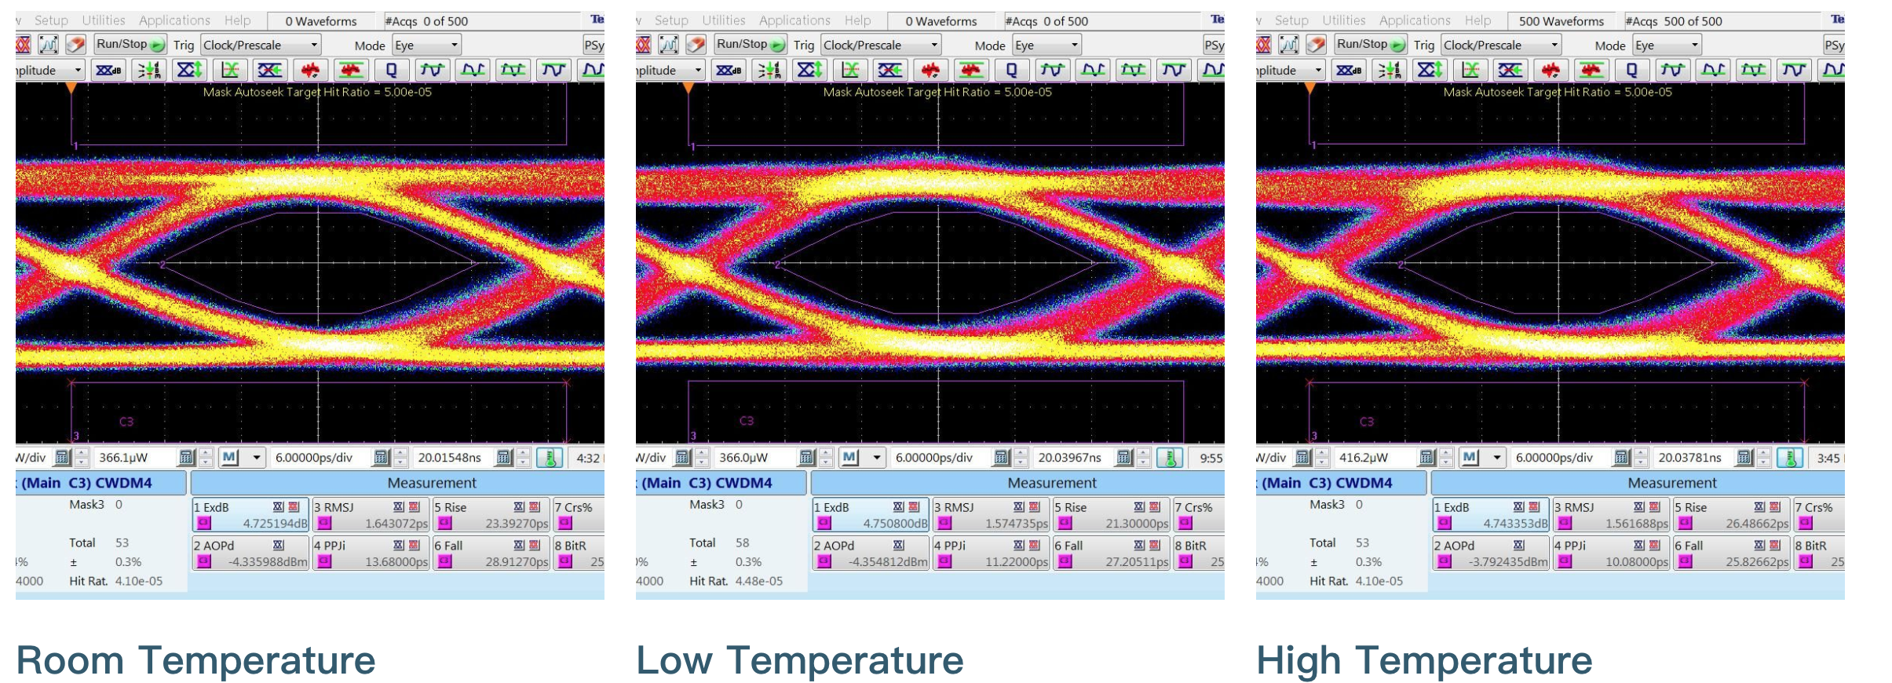Select the eye crossing icon with axes in Room Temperature toolbar
This screenshot has height=683, width=1892.
pyautogui.click(x=230, y=70)
